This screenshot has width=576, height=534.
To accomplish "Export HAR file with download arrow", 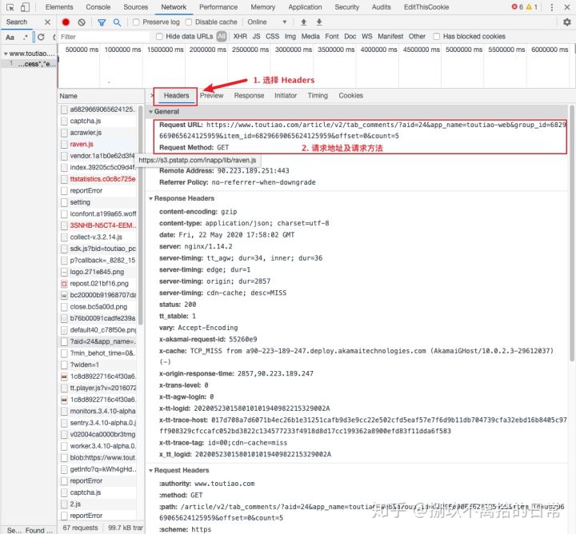I will coord(319,22).
